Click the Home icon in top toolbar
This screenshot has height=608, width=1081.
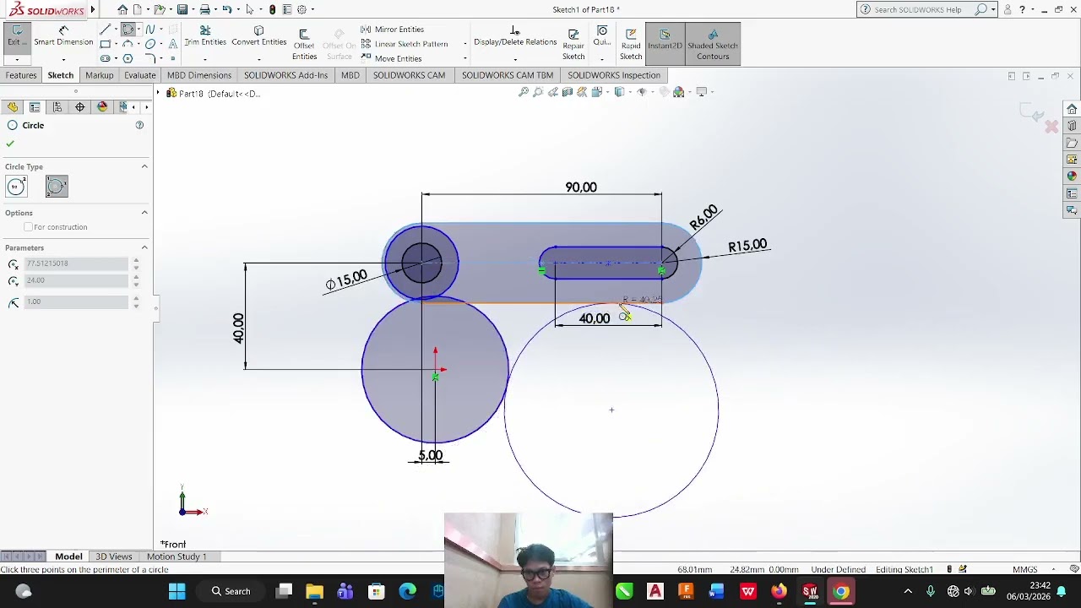click(x=122, y=9)
